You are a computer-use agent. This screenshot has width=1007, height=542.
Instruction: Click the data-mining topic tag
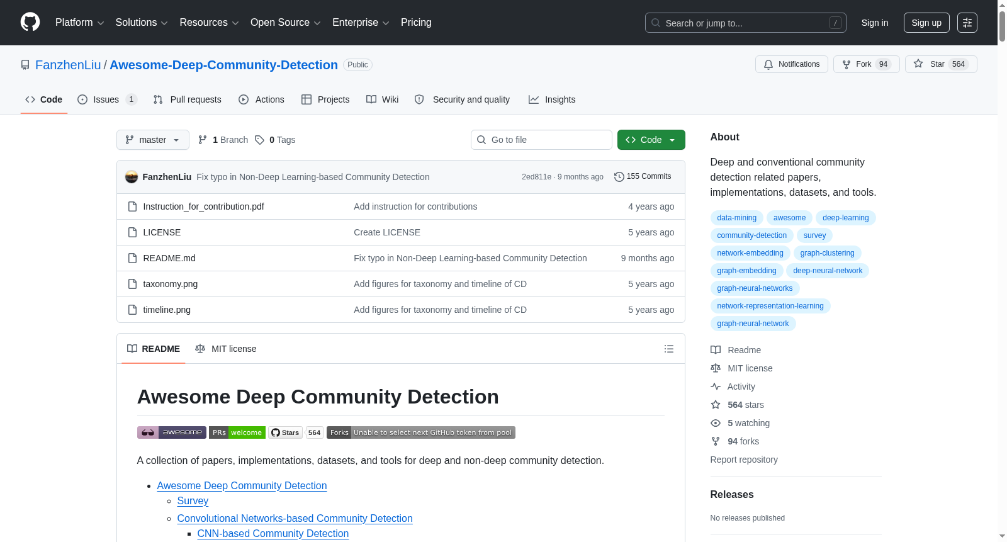click(x=736, y=218)
